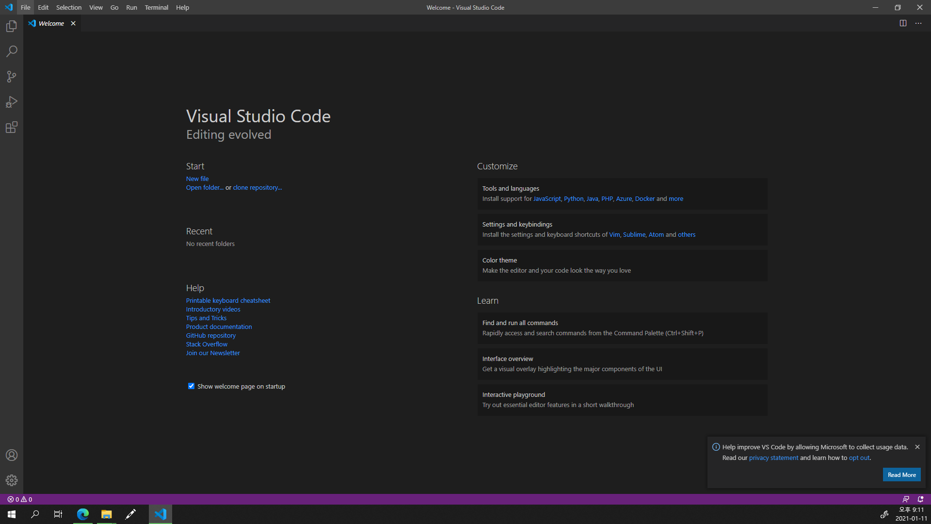Close the Welcome tab
Viewport: 931px width, 524px height.
[73, 23]
